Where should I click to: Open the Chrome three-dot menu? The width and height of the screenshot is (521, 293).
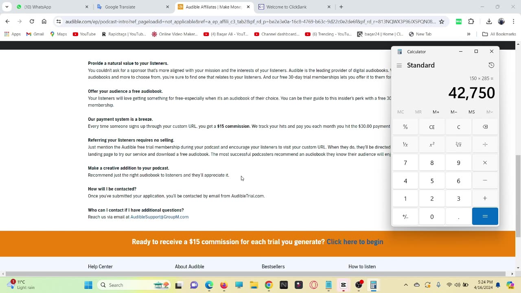pyautogui.click(x=513, y=22)
